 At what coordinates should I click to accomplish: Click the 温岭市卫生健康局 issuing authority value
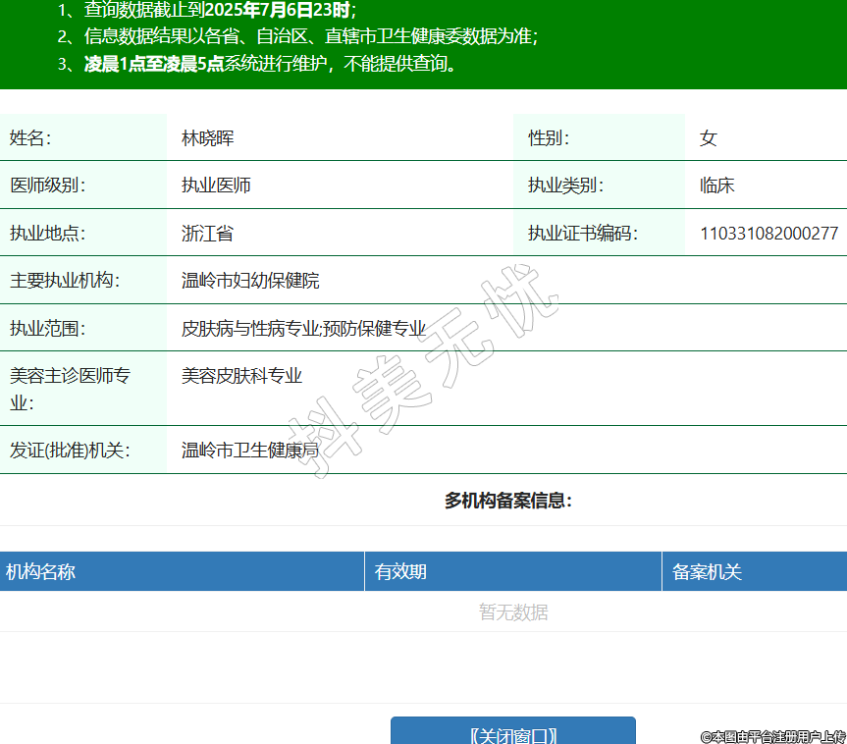tap(250, 451)
